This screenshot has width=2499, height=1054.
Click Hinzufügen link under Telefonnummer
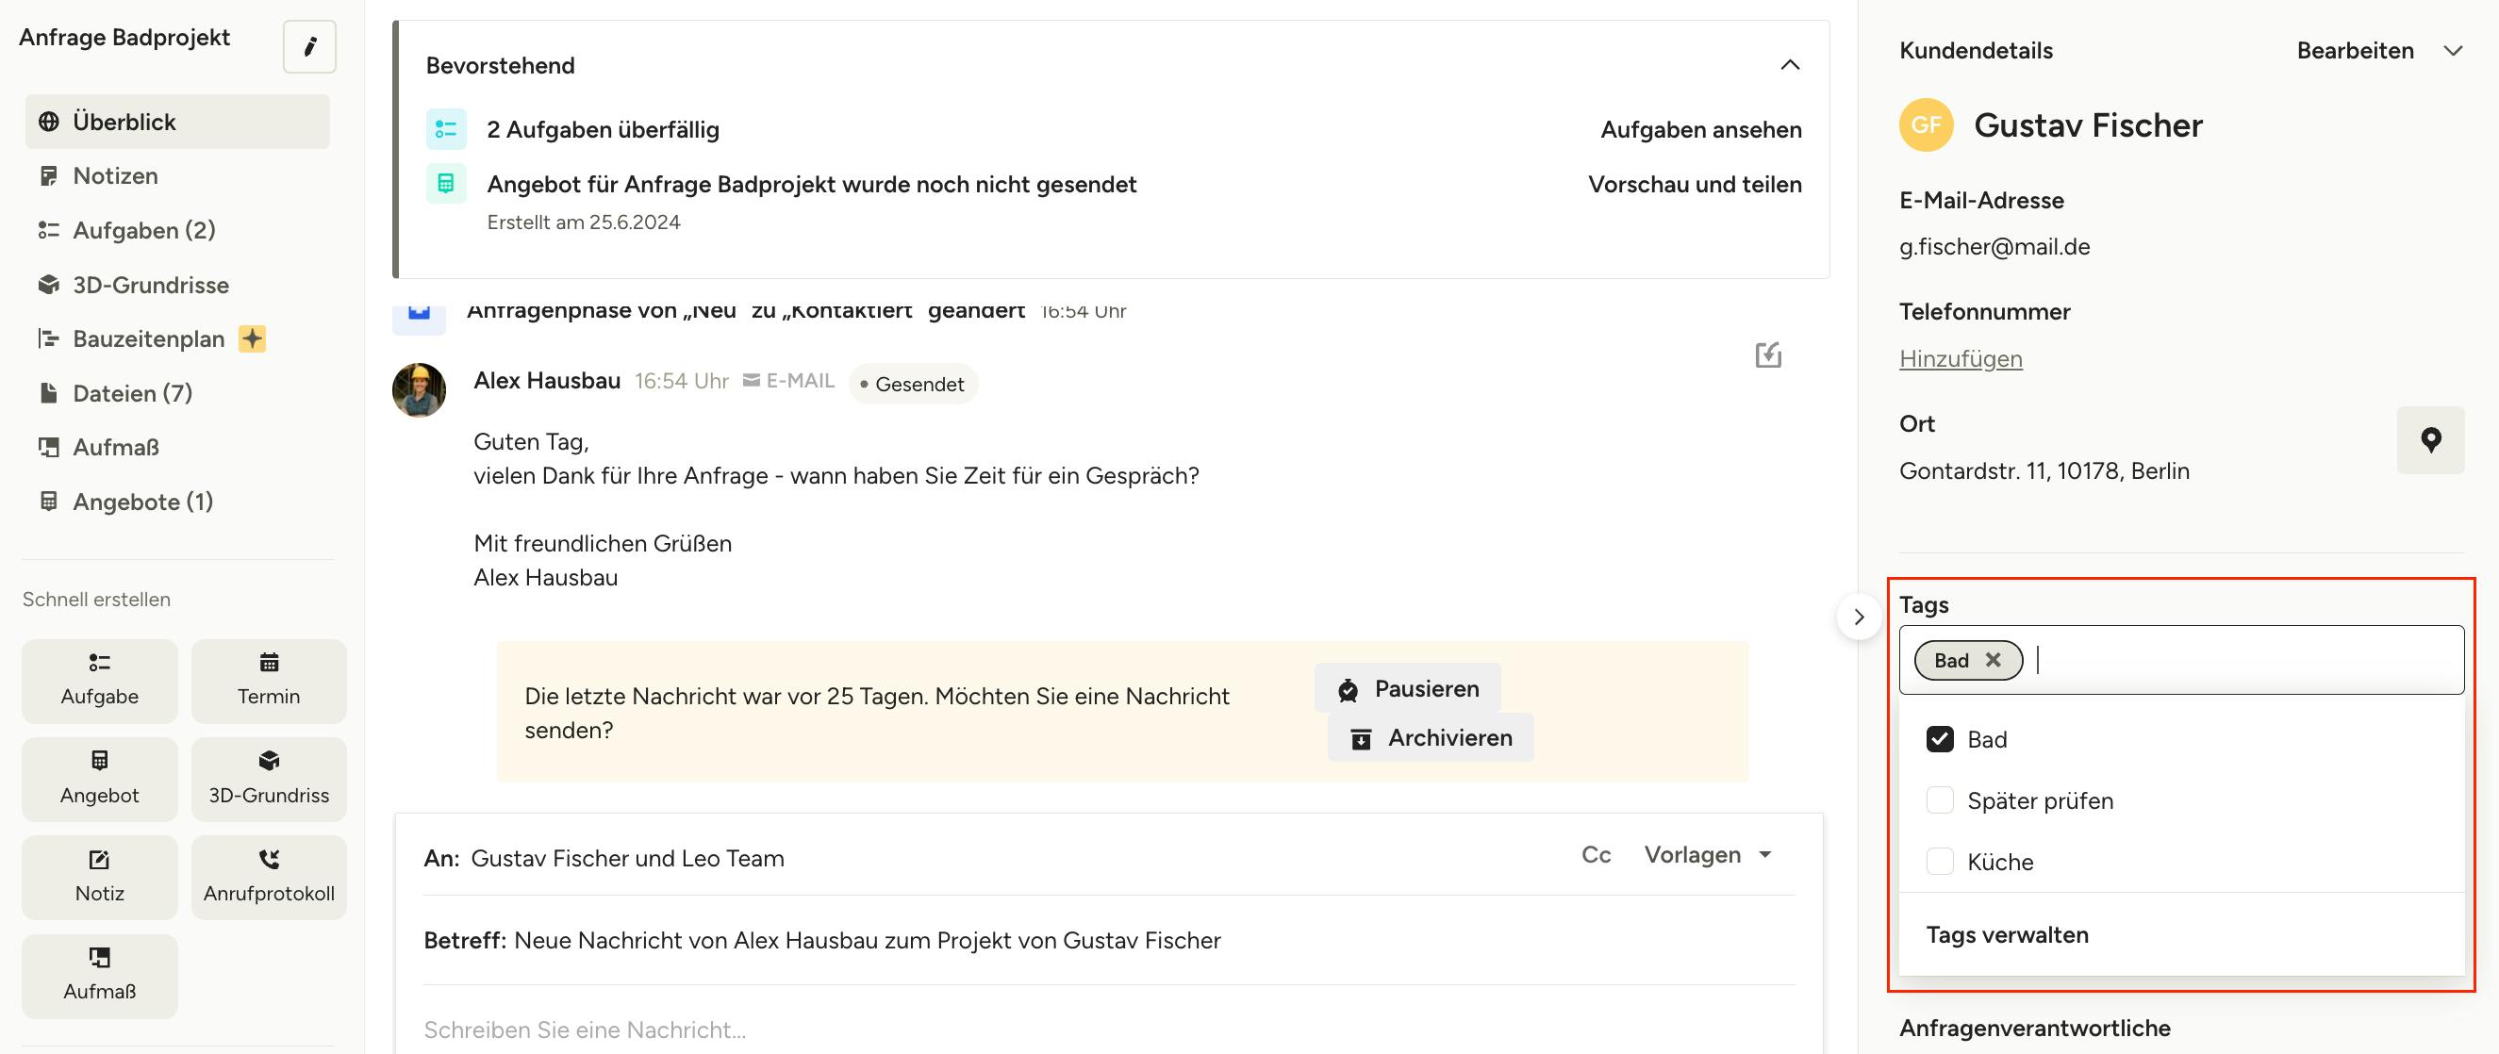pyautogui.click(x=1960, y=358)
